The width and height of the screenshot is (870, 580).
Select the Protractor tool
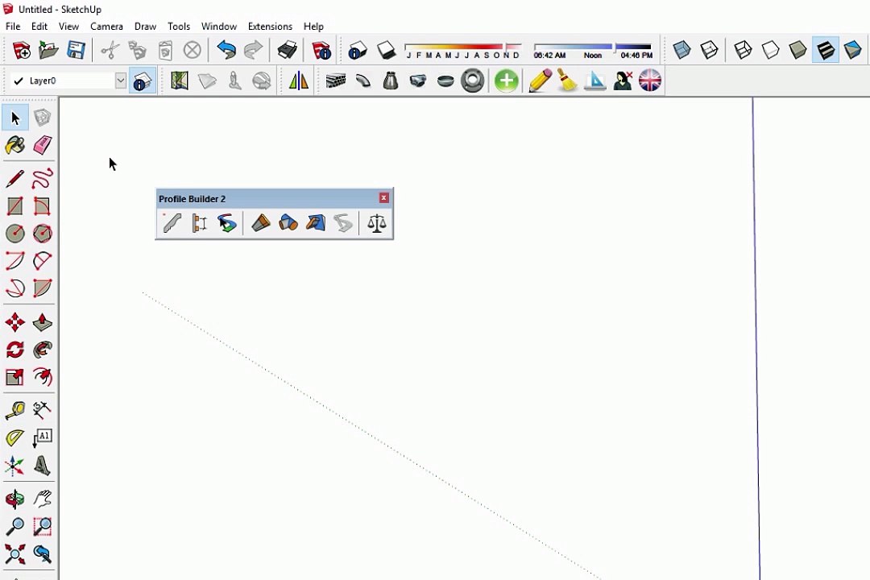pyautogui.click(x=15, y=437)
